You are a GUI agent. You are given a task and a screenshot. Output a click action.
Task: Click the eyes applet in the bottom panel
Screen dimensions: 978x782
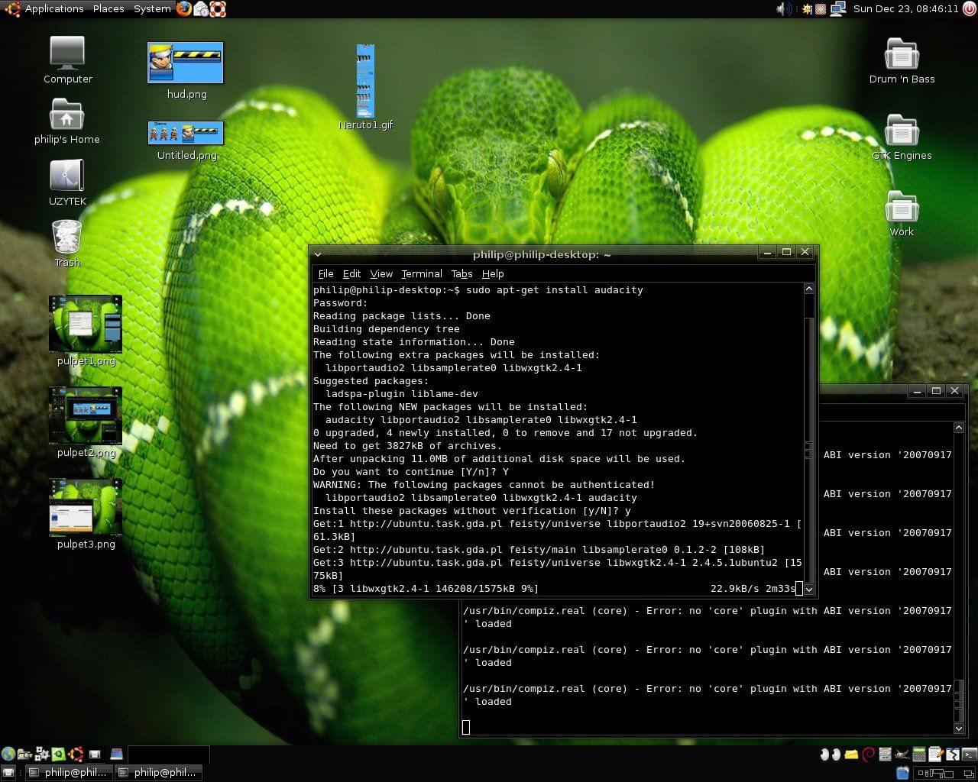point(831,755)
